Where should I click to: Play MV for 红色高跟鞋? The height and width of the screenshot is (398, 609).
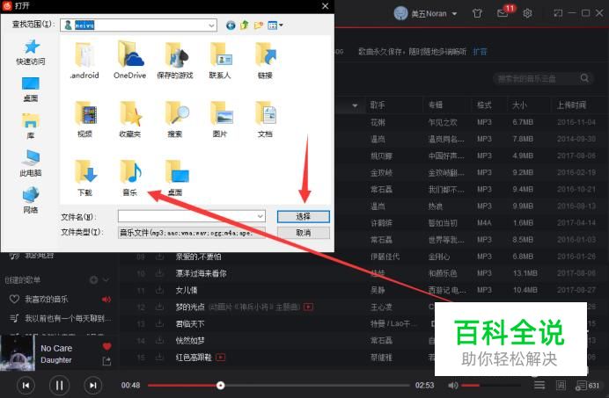click(220, 358)
